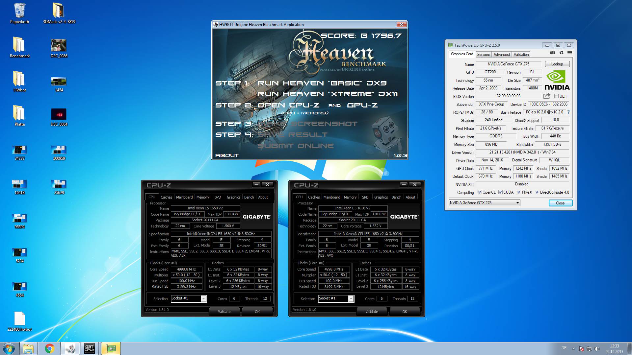632x355 pixels.
Task: Toggle the UEFI checkbox in GPU-Z
Action: (556, 96)
